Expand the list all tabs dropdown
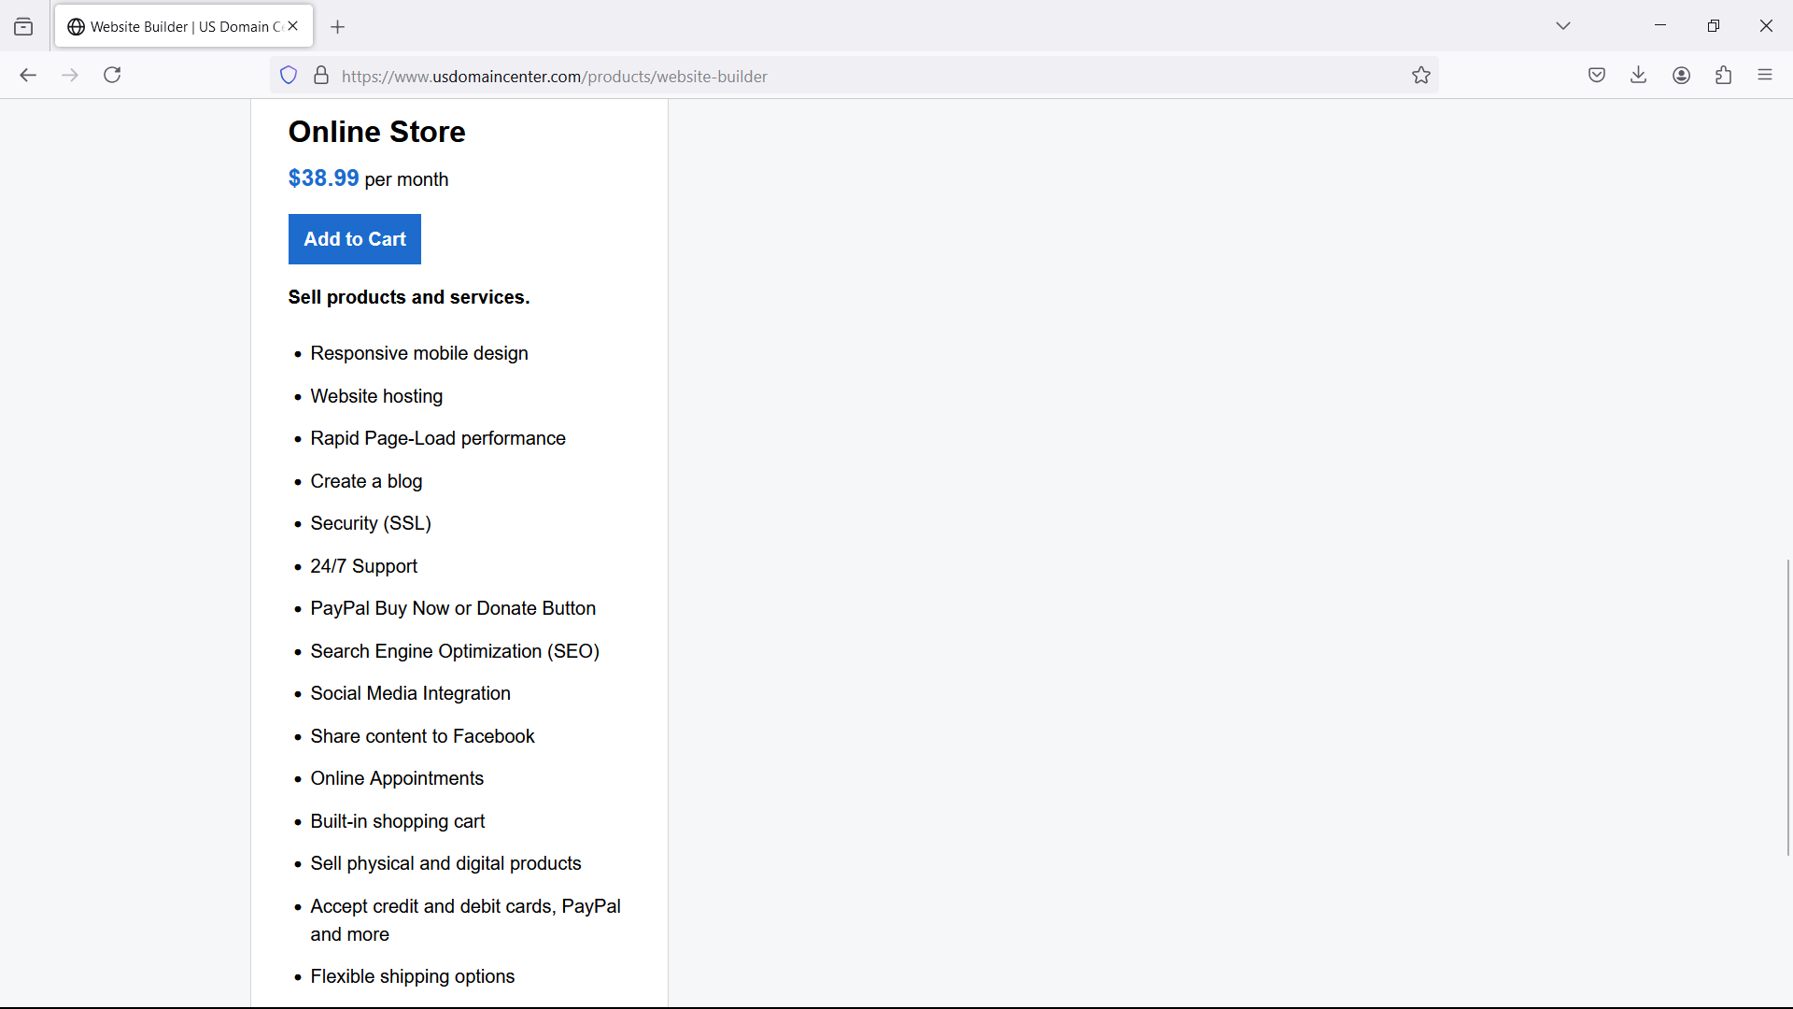This screenshot has width=1793, height=1009. (1563, 26)
